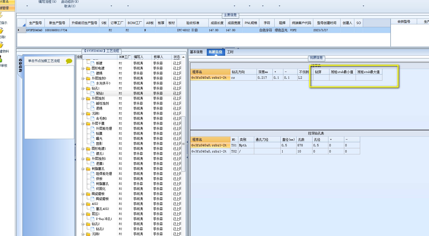429x236 pixels.
Task: Select the T01 row in 控深钻孔表
Action: [x=275, y=145]
